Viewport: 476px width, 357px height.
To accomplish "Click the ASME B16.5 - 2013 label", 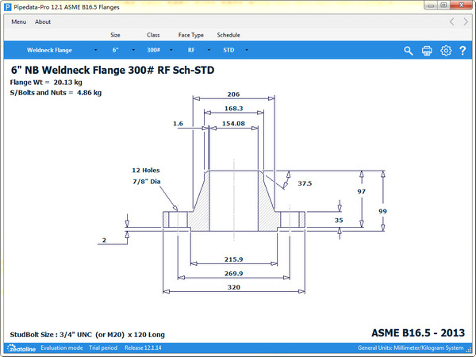I will point(418,333).
